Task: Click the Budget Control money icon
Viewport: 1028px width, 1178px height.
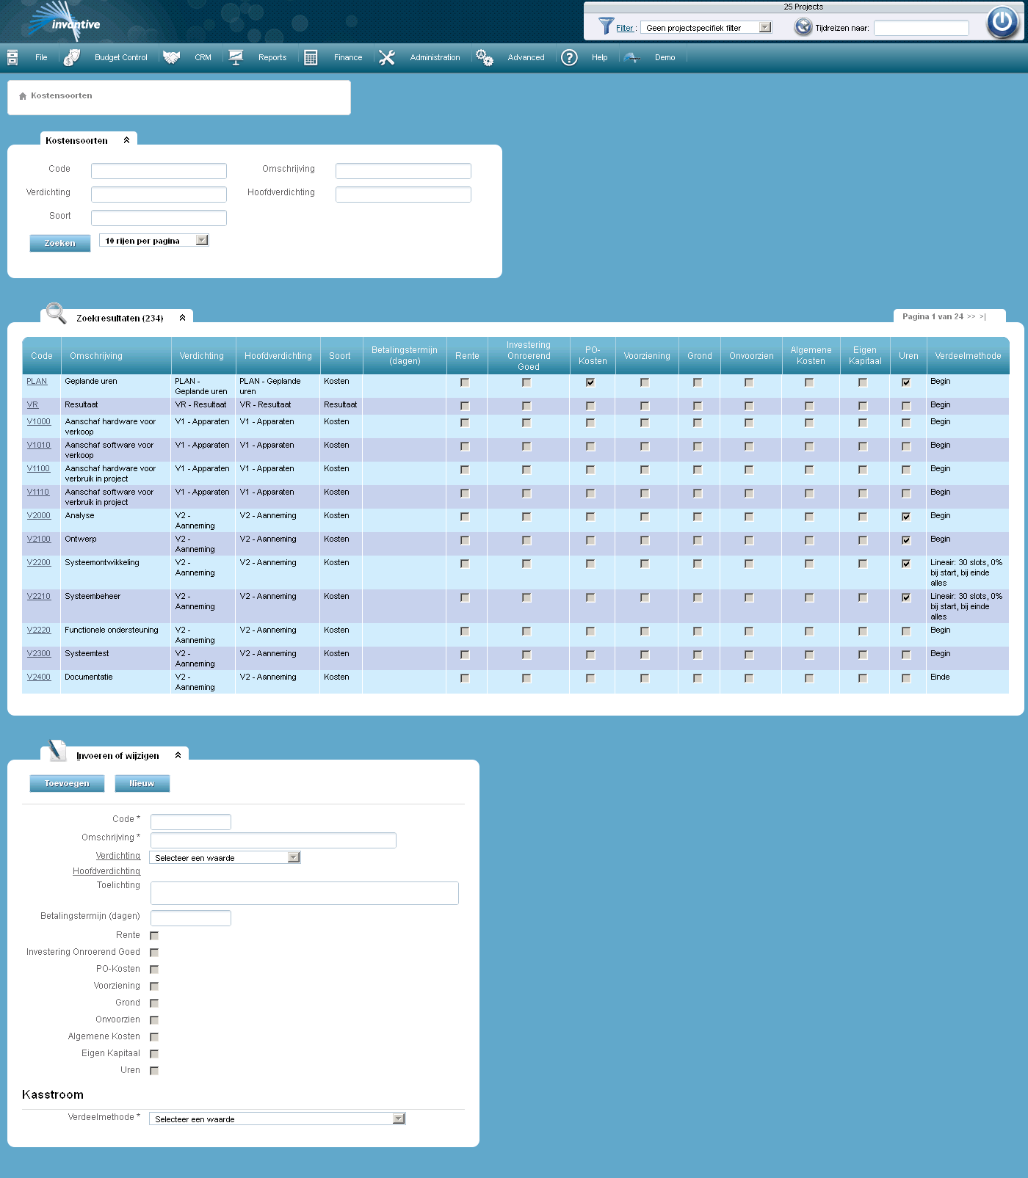Action: click(72, 57)
